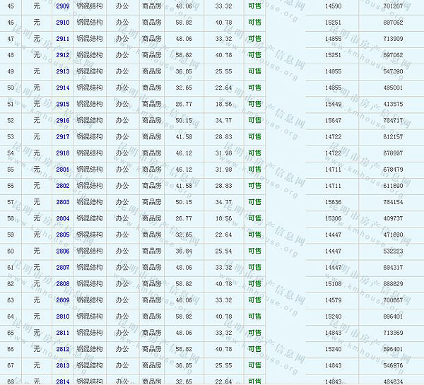Click room number 2915
Image resolution: width=424 pixels, height=385 pixels.
coord(63,104)
